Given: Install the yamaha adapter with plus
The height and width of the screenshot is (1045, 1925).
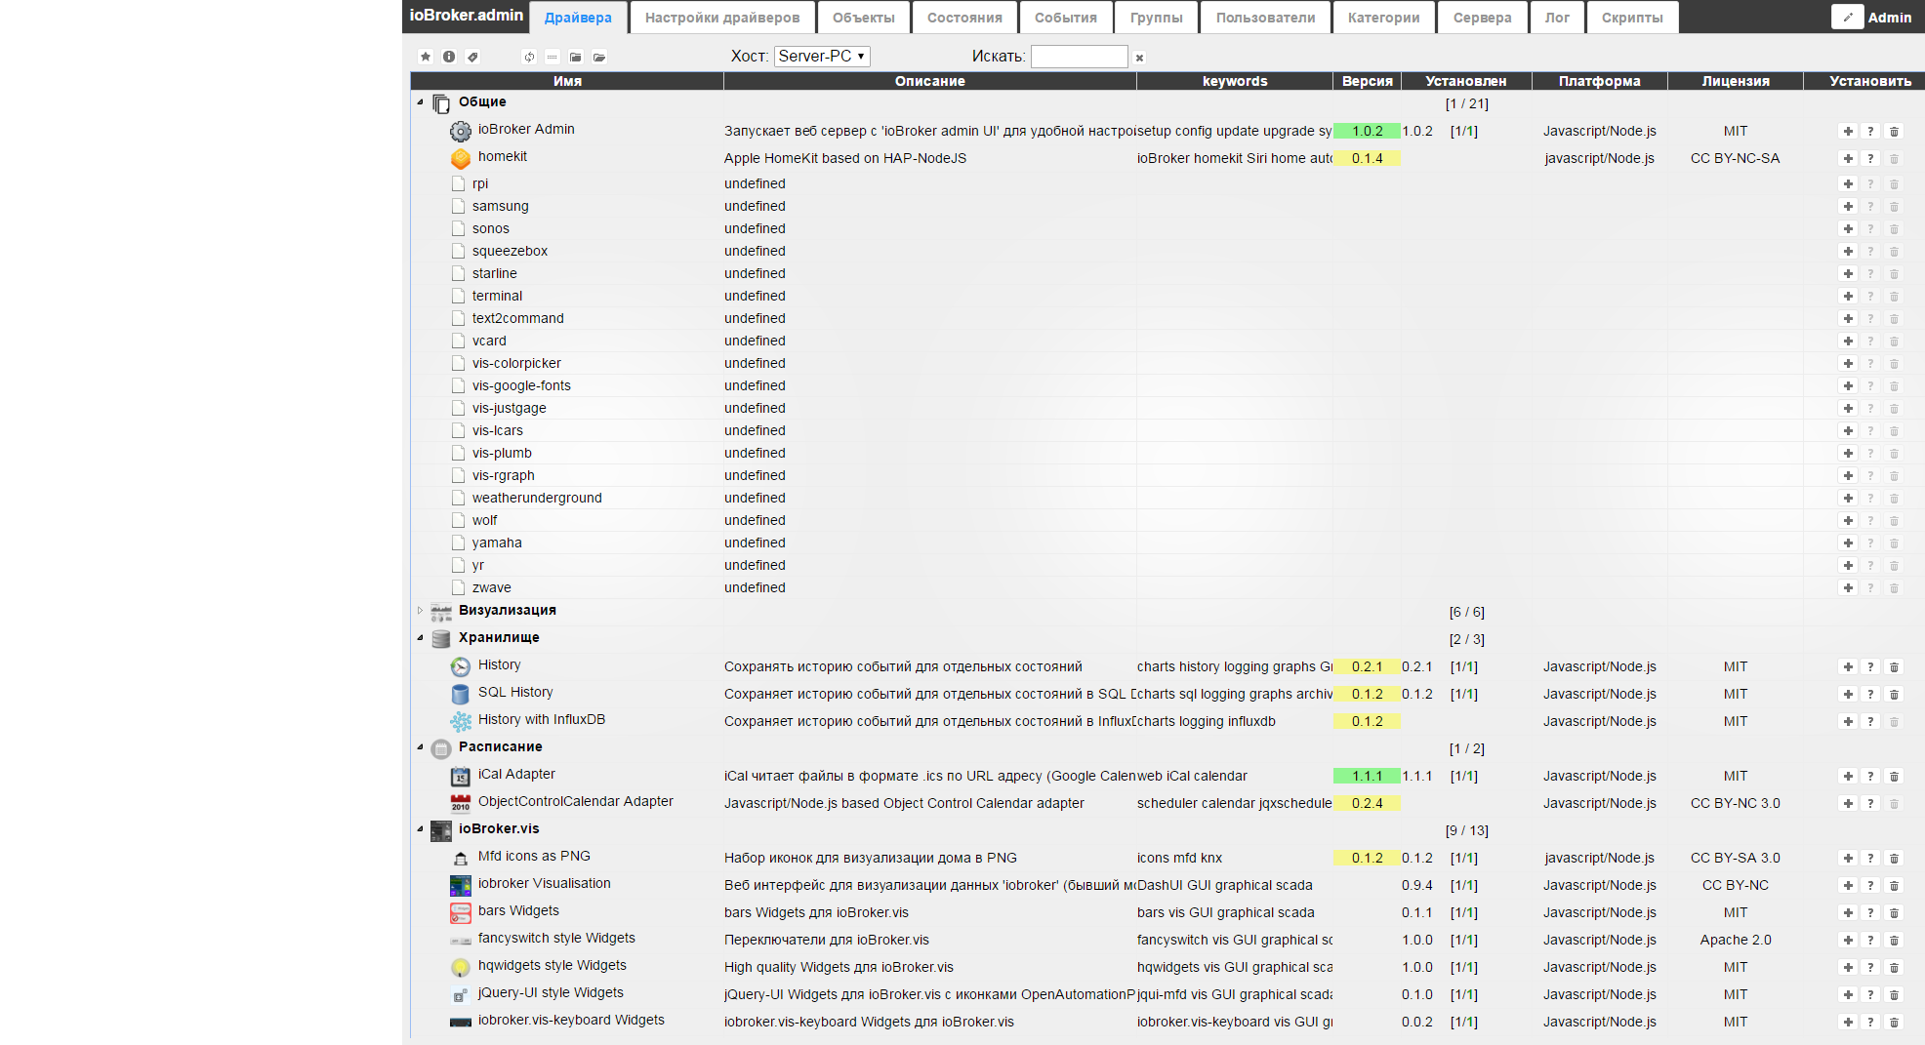Looking at the screenshot, I should tap(1848, 543).
